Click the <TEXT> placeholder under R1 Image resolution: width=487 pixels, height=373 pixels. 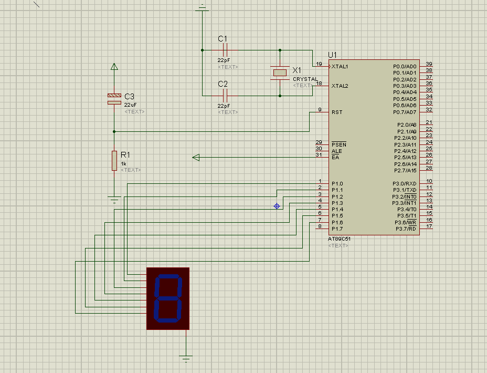131,170
